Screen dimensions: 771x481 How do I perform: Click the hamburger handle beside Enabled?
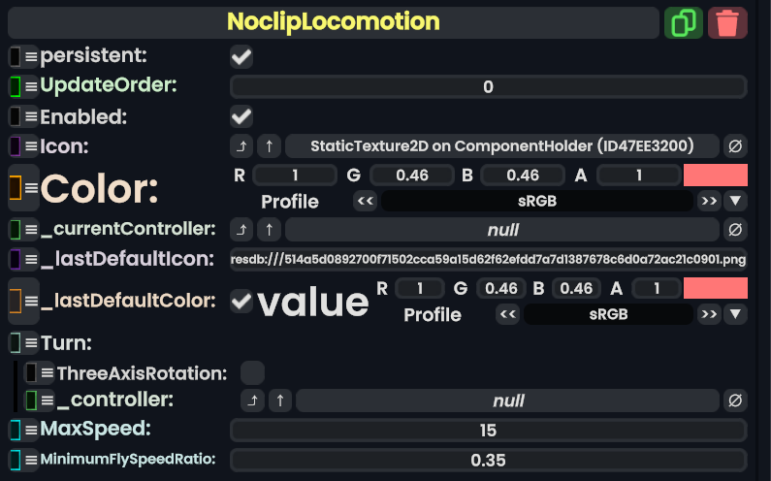(31, 116)
